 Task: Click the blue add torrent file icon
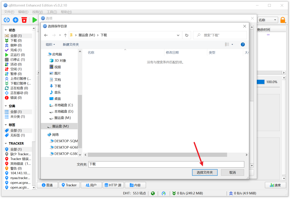tap(16, 20)
